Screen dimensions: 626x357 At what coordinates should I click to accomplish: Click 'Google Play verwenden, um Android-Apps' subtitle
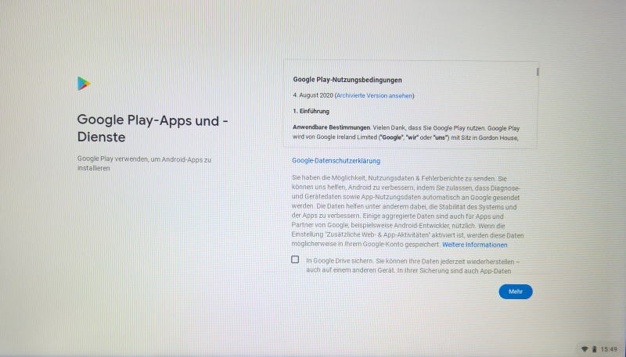pos(144,164)
